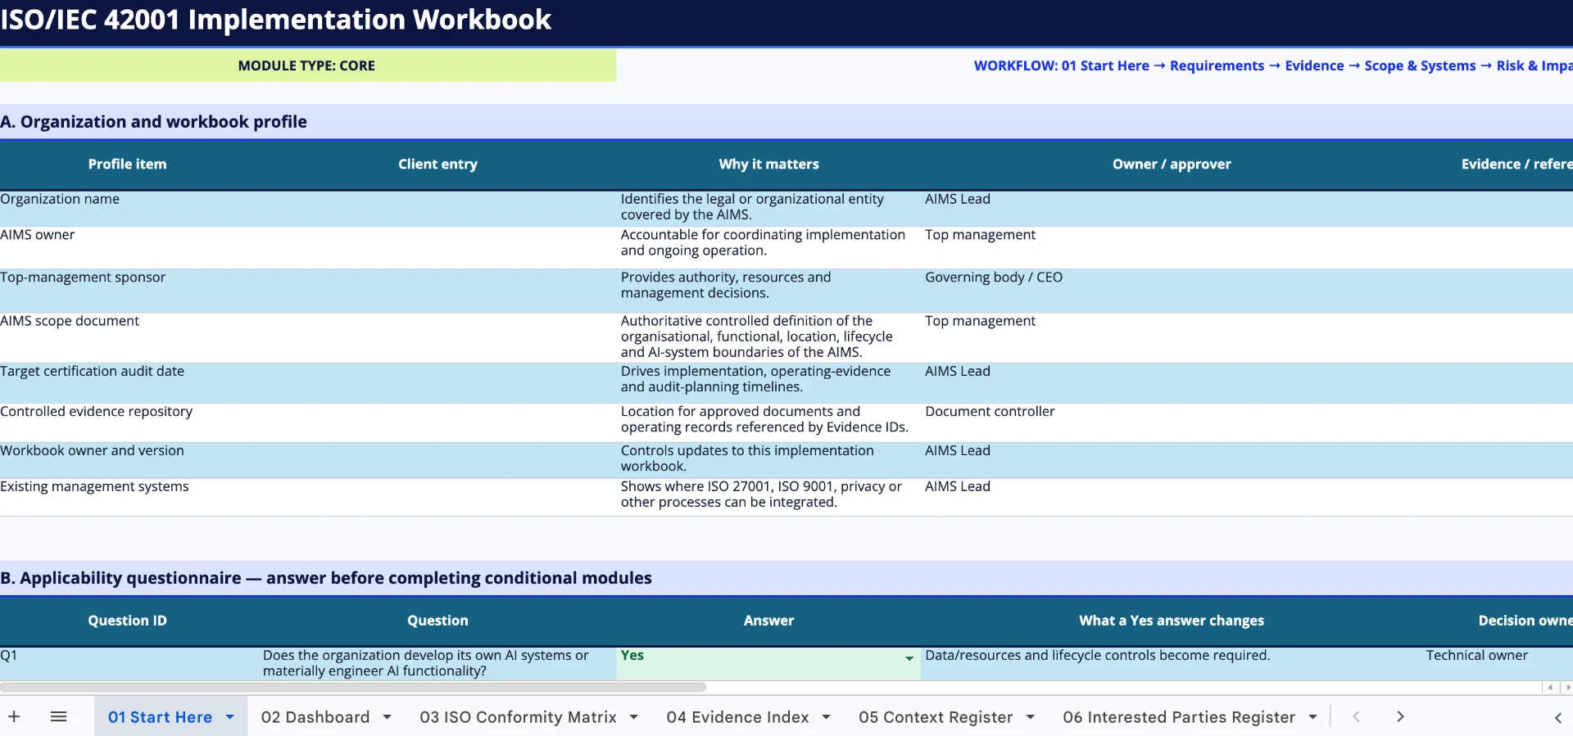1573x736 pixels.
Task: Select the Client entry column header
Action: (x=437, y=165)
